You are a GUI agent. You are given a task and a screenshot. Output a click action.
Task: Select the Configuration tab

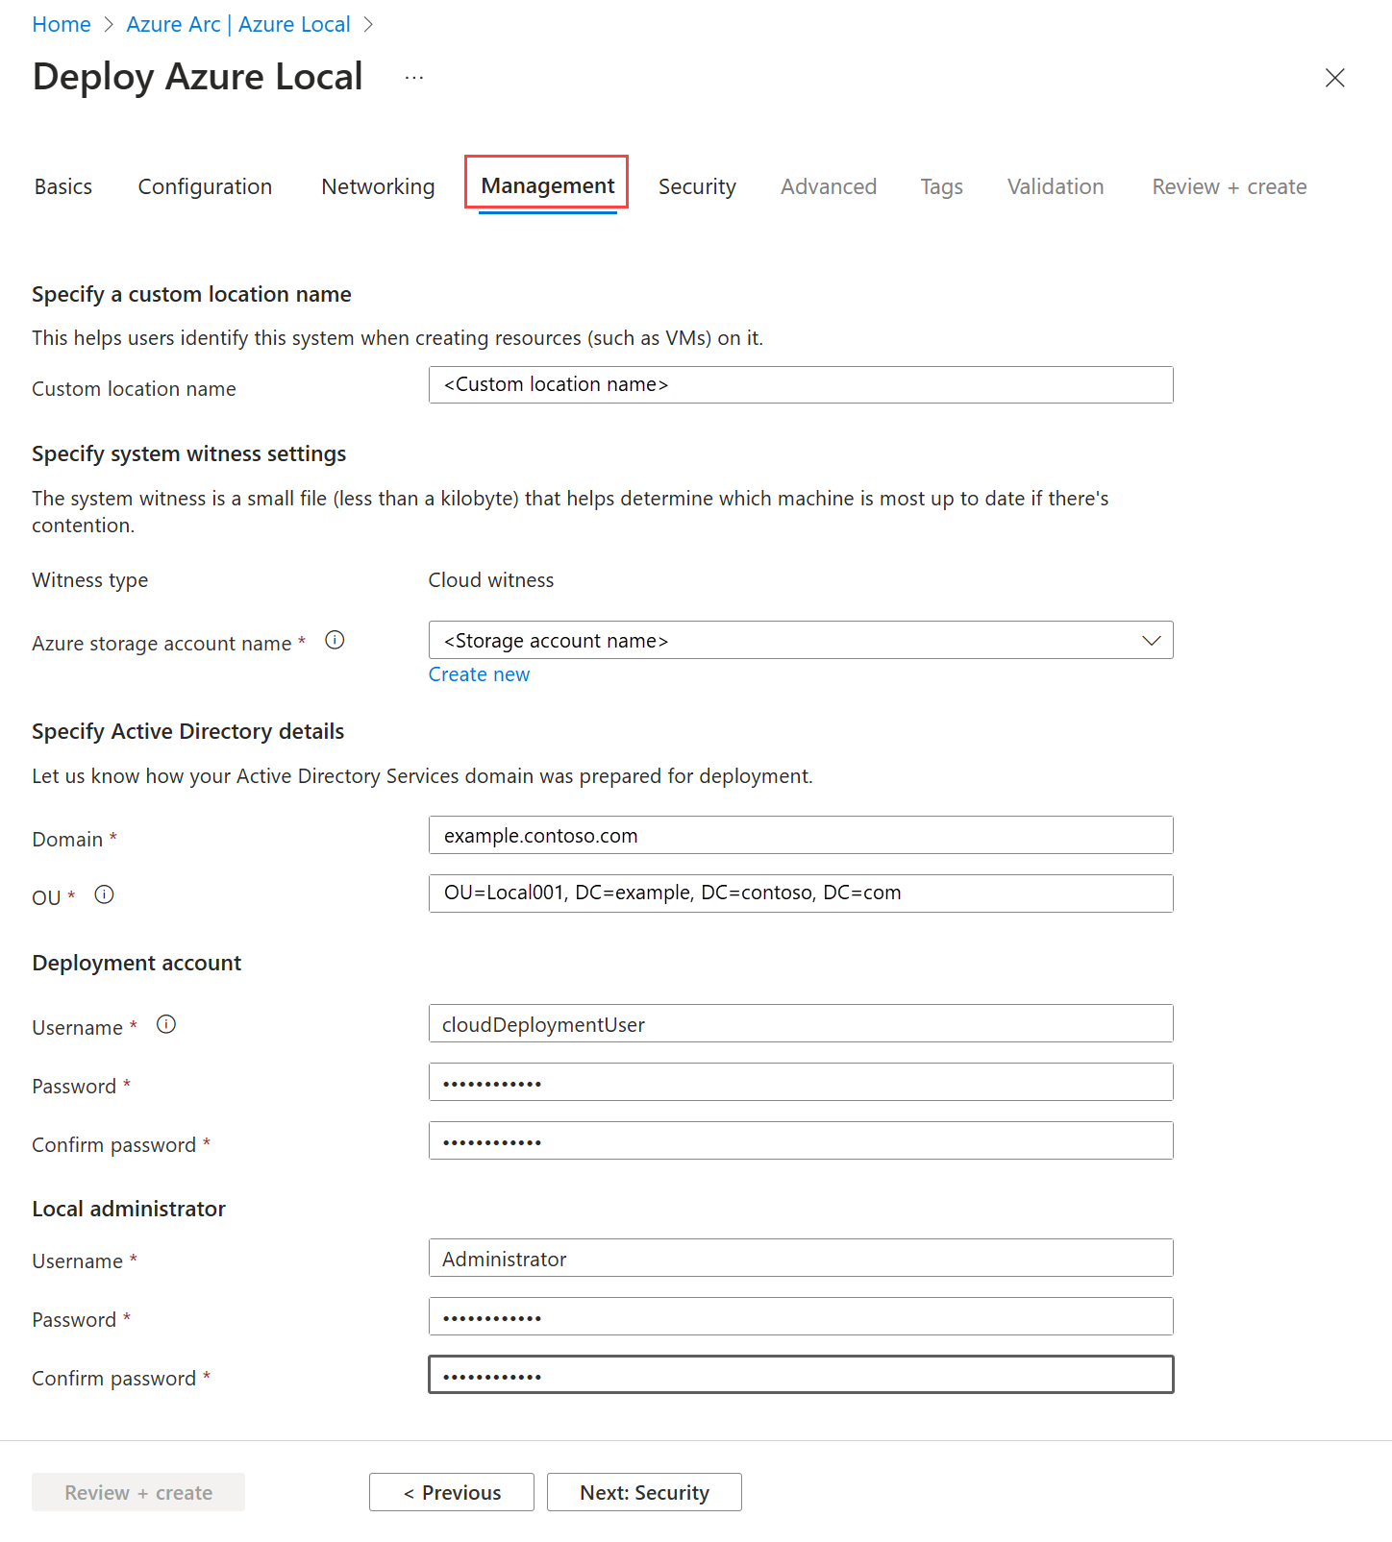coord(205,185)
